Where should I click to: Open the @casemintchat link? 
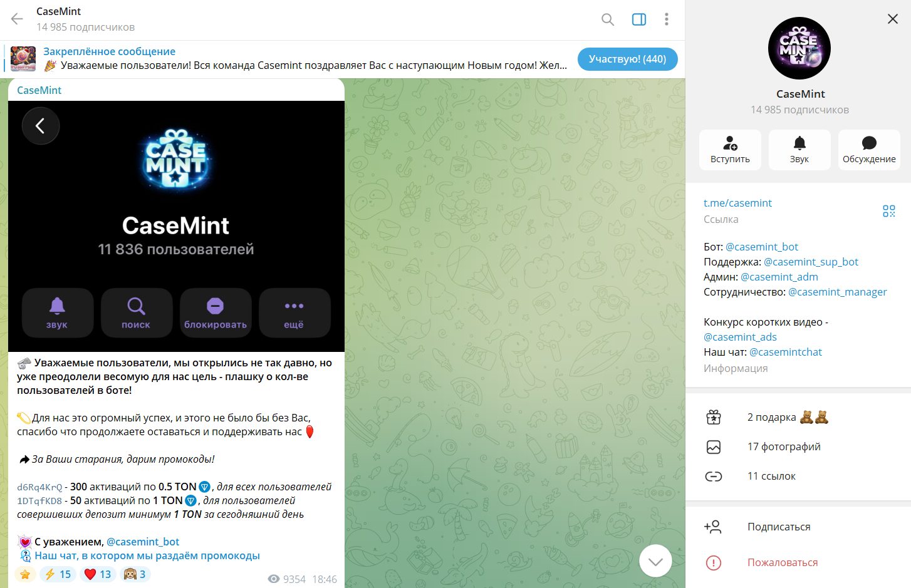(786, 352)
